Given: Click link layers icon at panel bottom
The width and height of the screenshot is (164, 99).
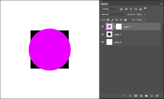Looking at the screenshot, I should [125, 96].
